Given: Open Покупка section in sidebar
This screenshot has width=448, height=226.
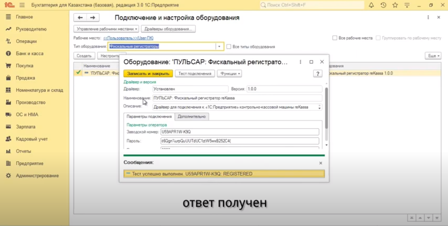Looking at the screenshot, I should 24,66.
